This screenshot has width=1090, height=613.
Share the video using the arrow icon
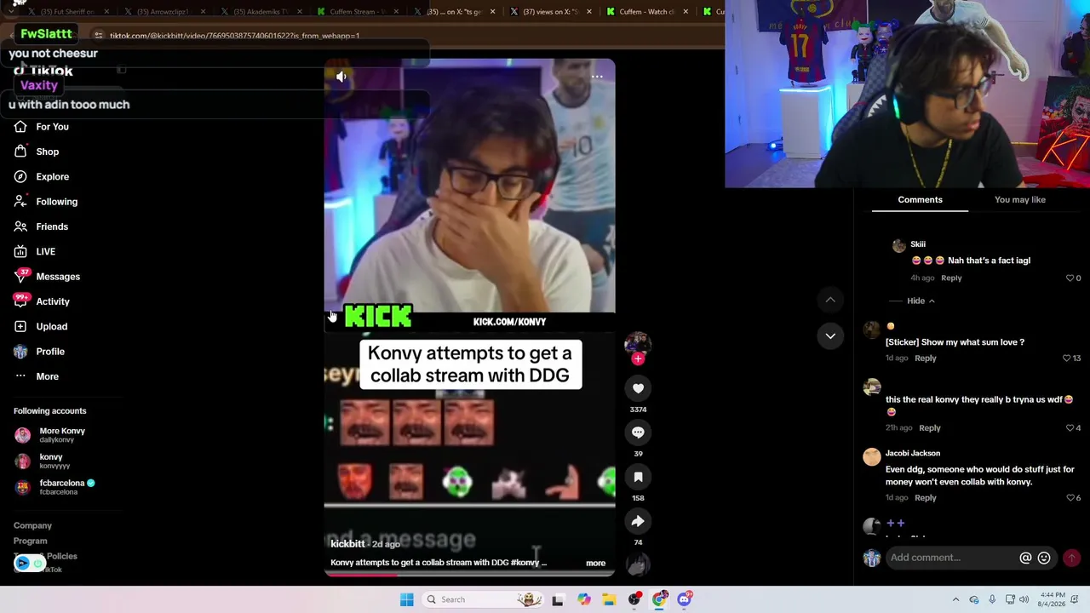click(x=638, y=521)
